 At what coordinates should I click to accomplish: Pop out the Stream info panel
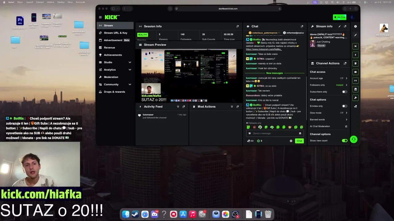(345, 26)
